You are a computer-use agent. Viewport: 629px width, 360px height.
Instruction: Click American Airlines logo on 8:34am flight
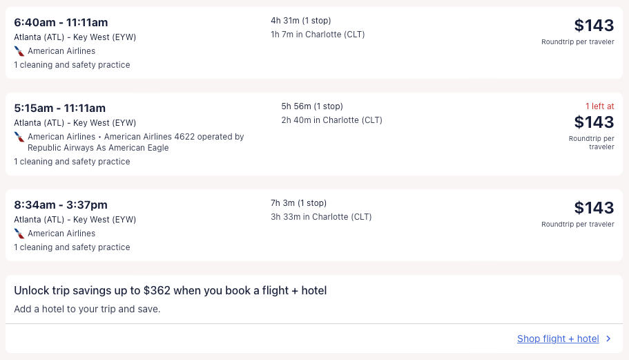click(x=19, y=234)
